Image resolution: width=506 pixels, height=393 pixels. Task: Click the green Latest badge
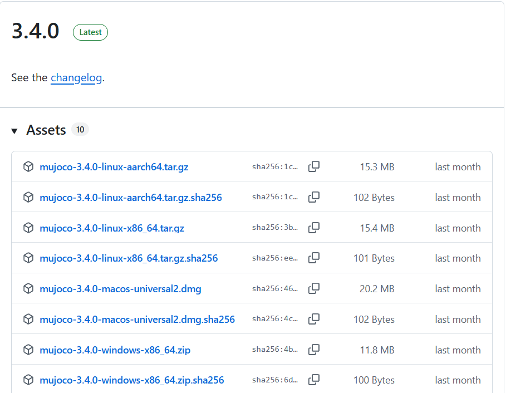pos(90,32)
